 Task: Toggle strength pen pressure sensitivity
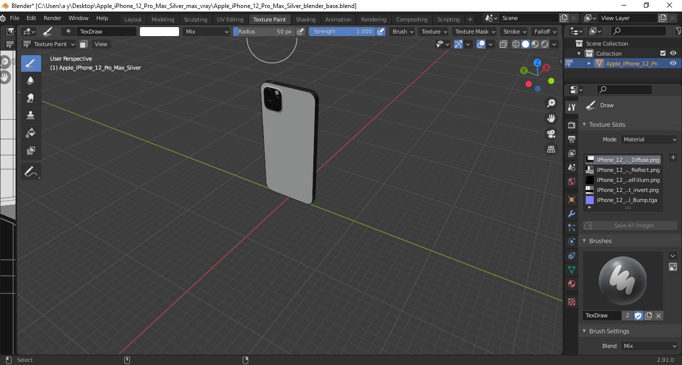(381, 32)
